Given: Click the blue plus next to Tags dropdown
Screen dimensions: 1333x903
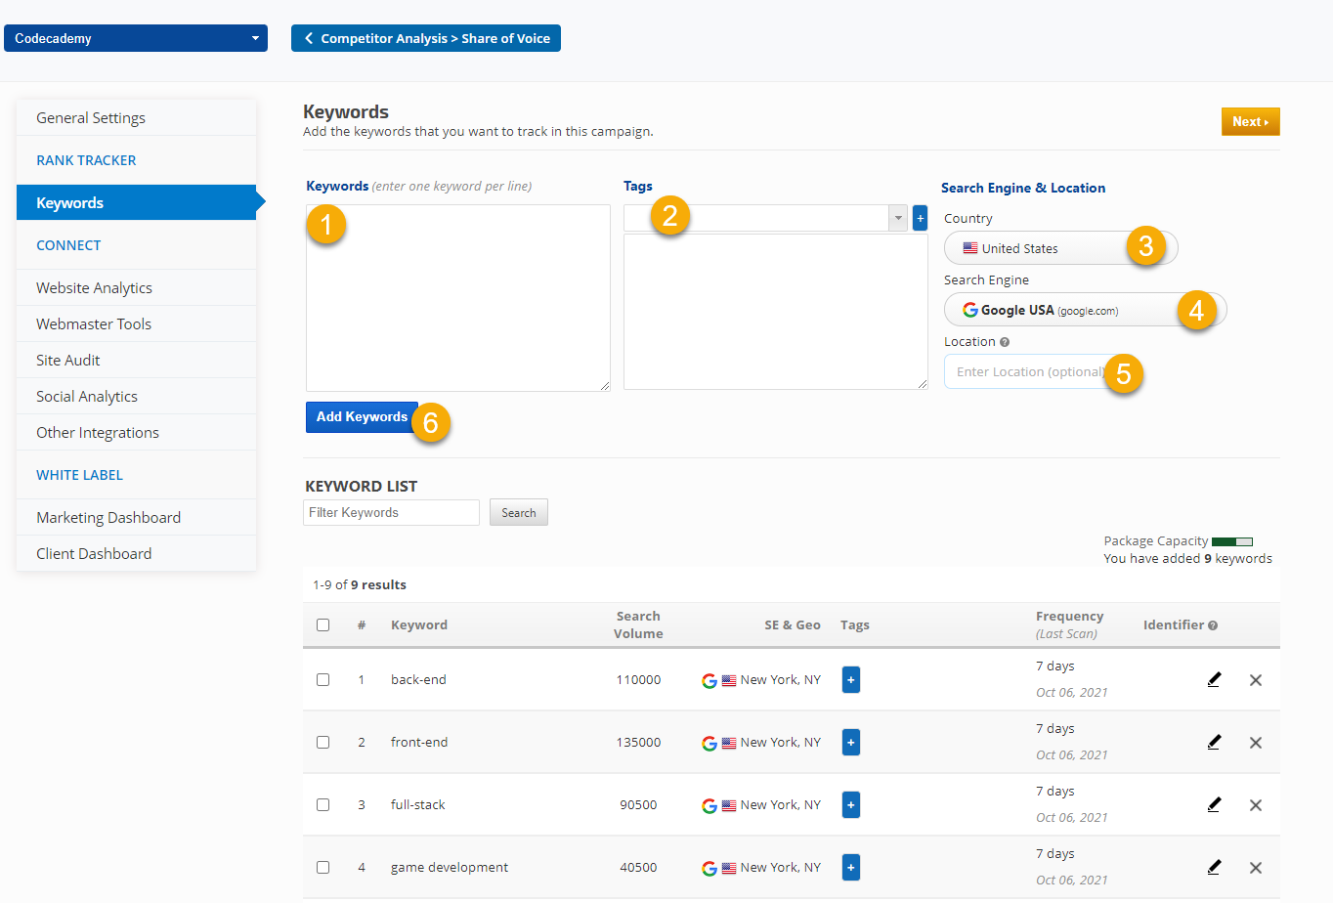Looking at the screenshot, I should (x=920, y=218).
